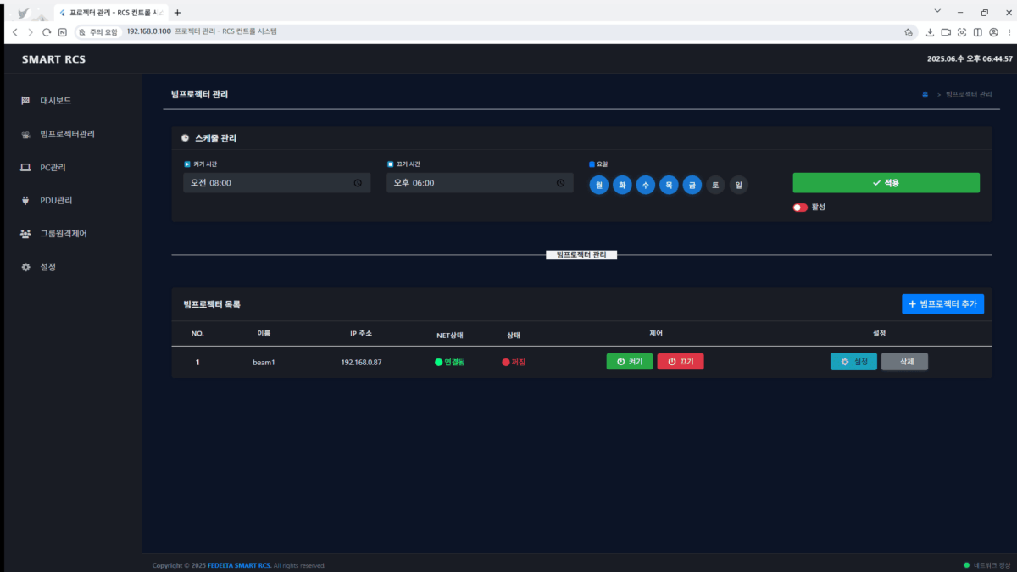Click the 빔프로젝터관리 projector icon in sidebar
The width and height of the screenshot is (1017, 572).
click(25, 135)
